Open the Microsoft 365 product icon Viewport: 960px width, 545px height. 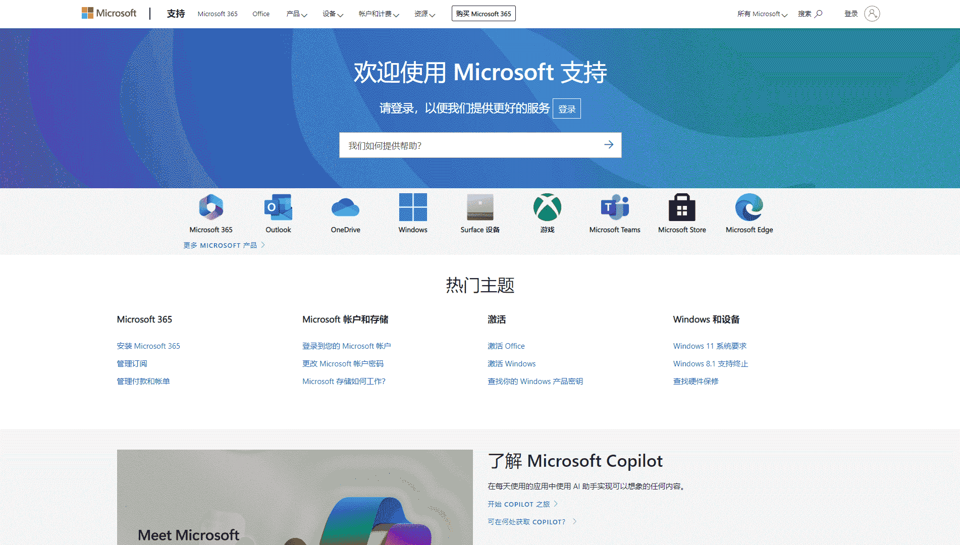point(211,207)
